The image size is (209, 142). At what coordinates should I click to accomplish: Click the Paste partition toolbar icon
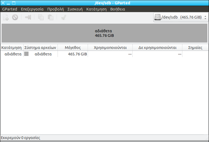coord(50,17)
